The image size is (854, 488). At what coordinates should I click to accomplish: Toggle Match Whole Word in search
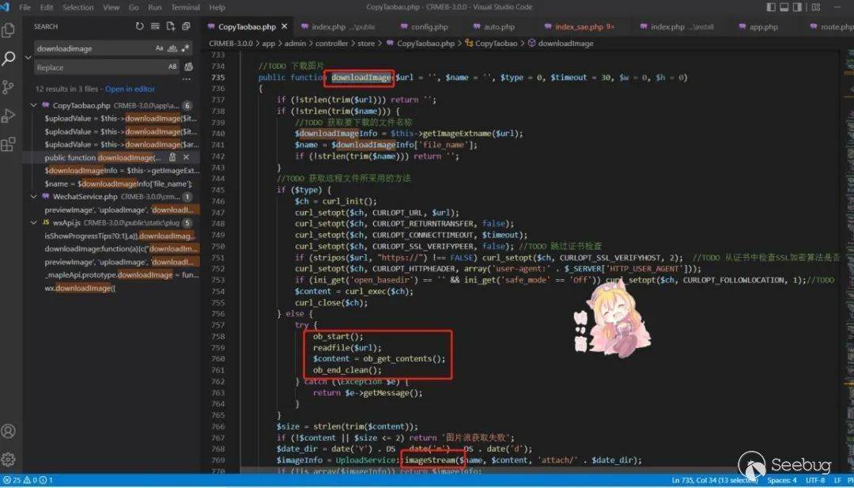coord(173,48)
